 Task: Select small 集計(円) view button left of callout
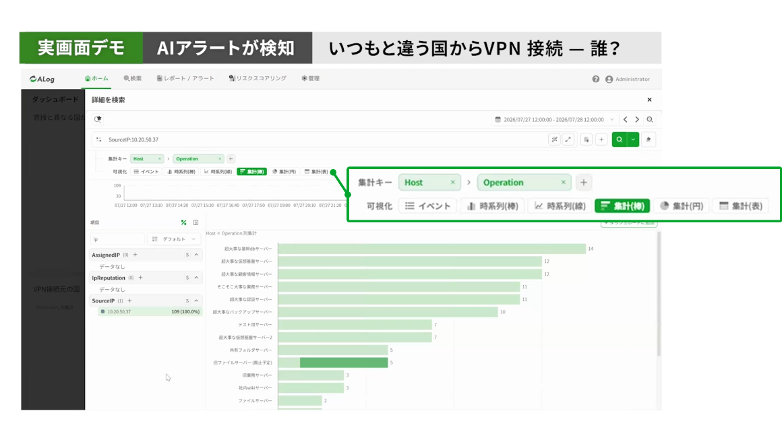tap(284, 171)
